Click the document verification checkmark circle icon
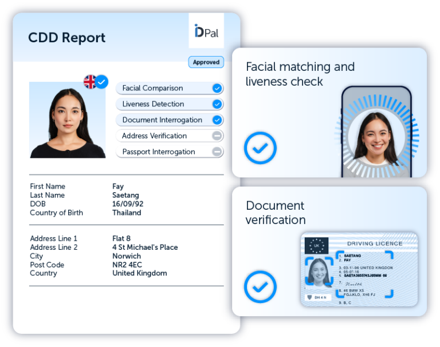This screenshot has width=440, height=347. coord(260,286)
